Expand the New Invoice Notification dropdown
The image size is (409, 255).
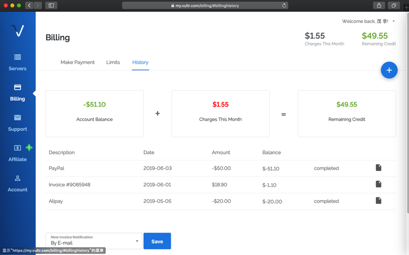coord(94,241)
